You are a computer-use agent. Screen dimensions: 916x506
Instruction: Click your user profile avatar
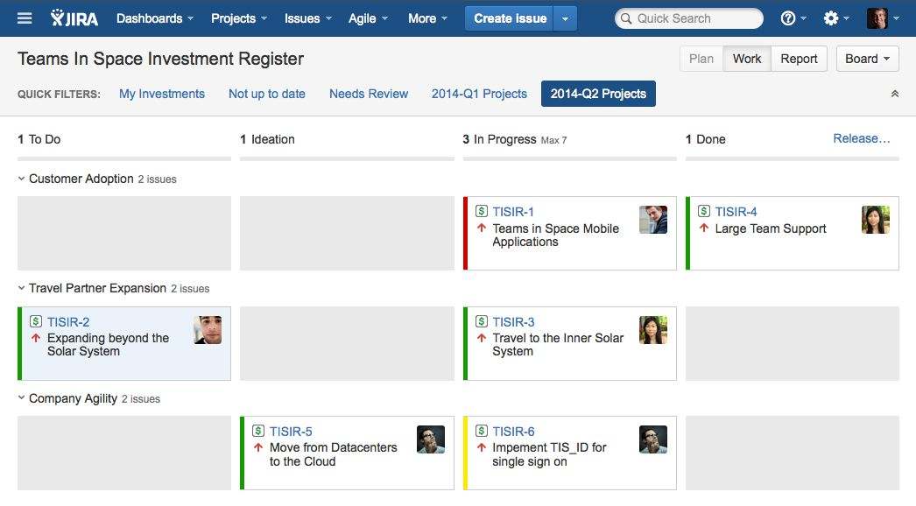point(878,18)
